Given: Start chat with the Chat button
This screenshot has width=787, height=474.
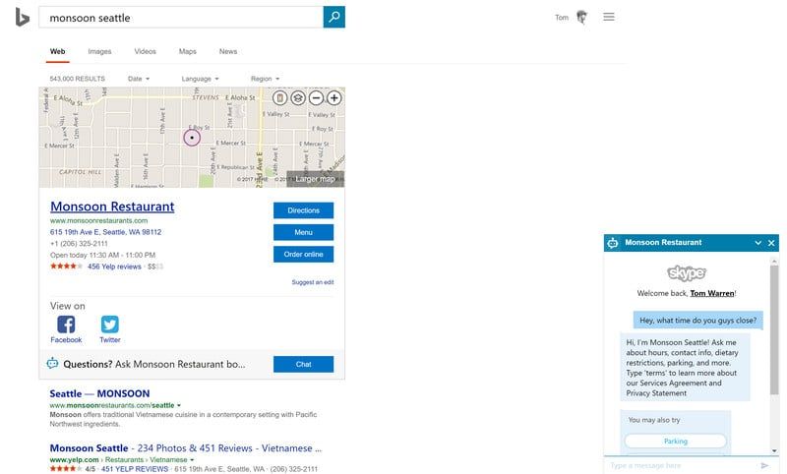Looking at the screenshot, I should (x=303, y=364).
